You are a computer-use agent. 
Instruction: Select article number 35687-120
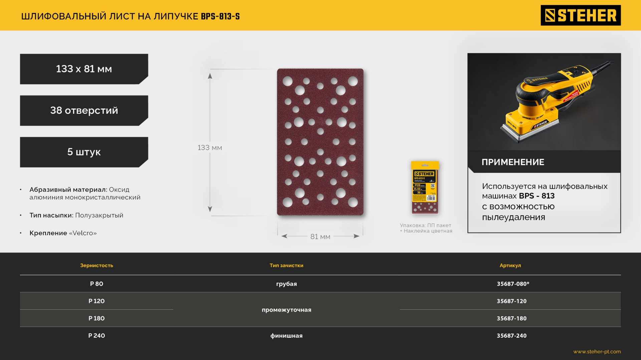[511, 301]
